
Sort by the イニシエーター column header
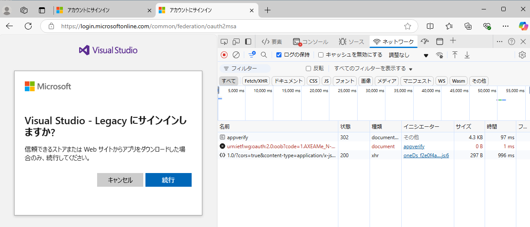pos(427,127)
